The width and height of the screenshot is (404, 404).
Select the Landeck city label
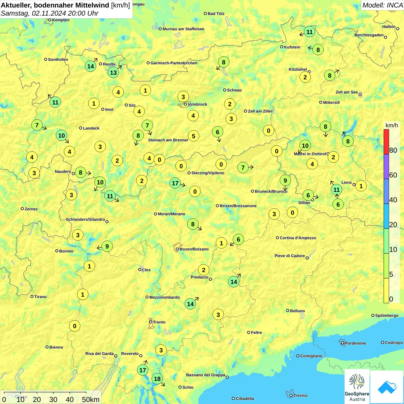tap(91, 128)
